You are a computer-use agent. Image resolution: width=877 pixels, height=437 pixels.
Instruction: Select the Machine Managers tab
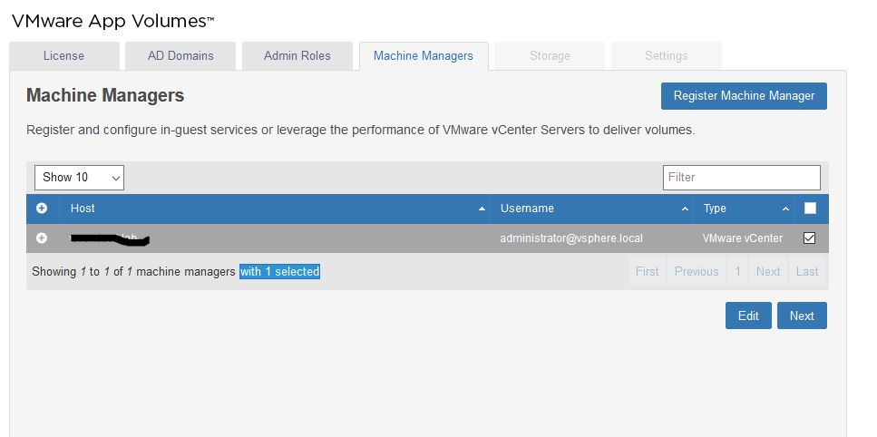[x=424, y=56]
